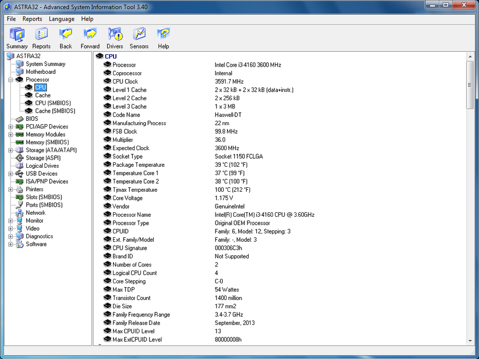Click the PCI/AGP Devices card icon

click(x=20, y=127)
